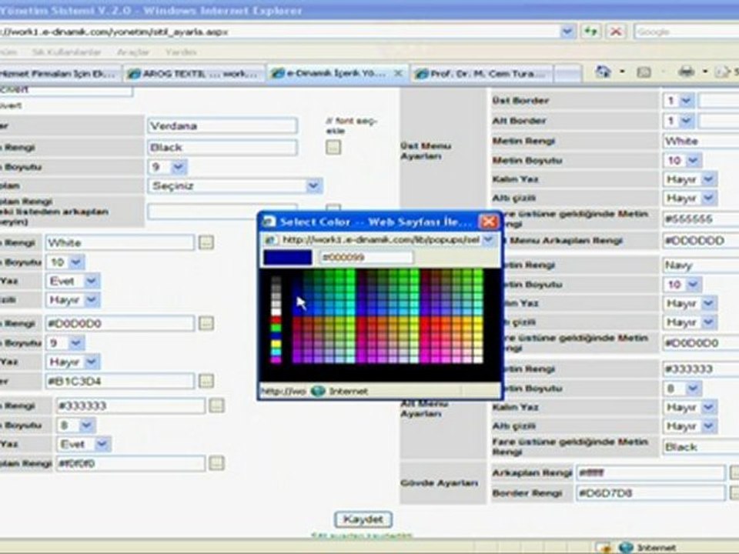The height and width of the screenshot is (554, 739).
Task: Click the red stop loading button
Action: (616, 32)
